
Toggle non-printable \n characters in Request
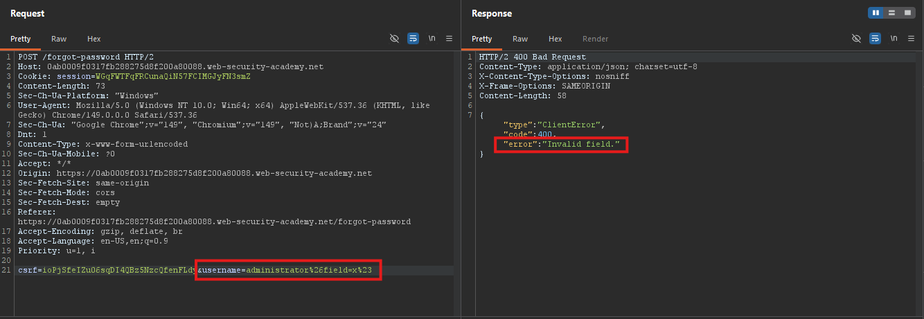[432, 39]
